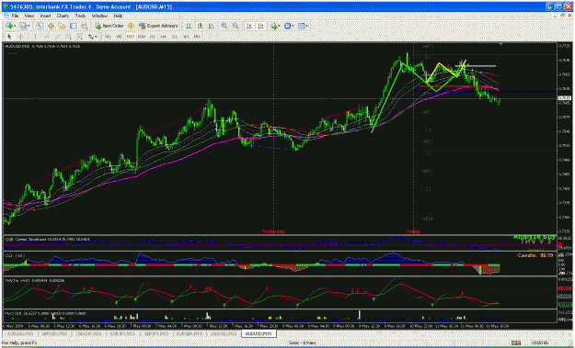This screenshot has width=575, height=348.
Task: Expand the New Chart dropdown arrow
Action: (x=15, y=26)
